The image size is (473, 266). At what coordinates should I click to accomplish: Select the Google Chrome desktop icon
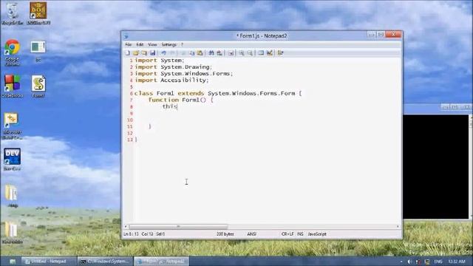[x=12, y=52]
